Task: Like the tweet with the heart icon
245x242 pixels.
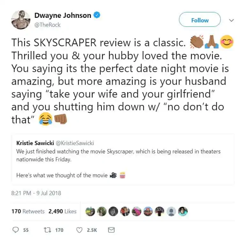Action: tap(79, 230)
